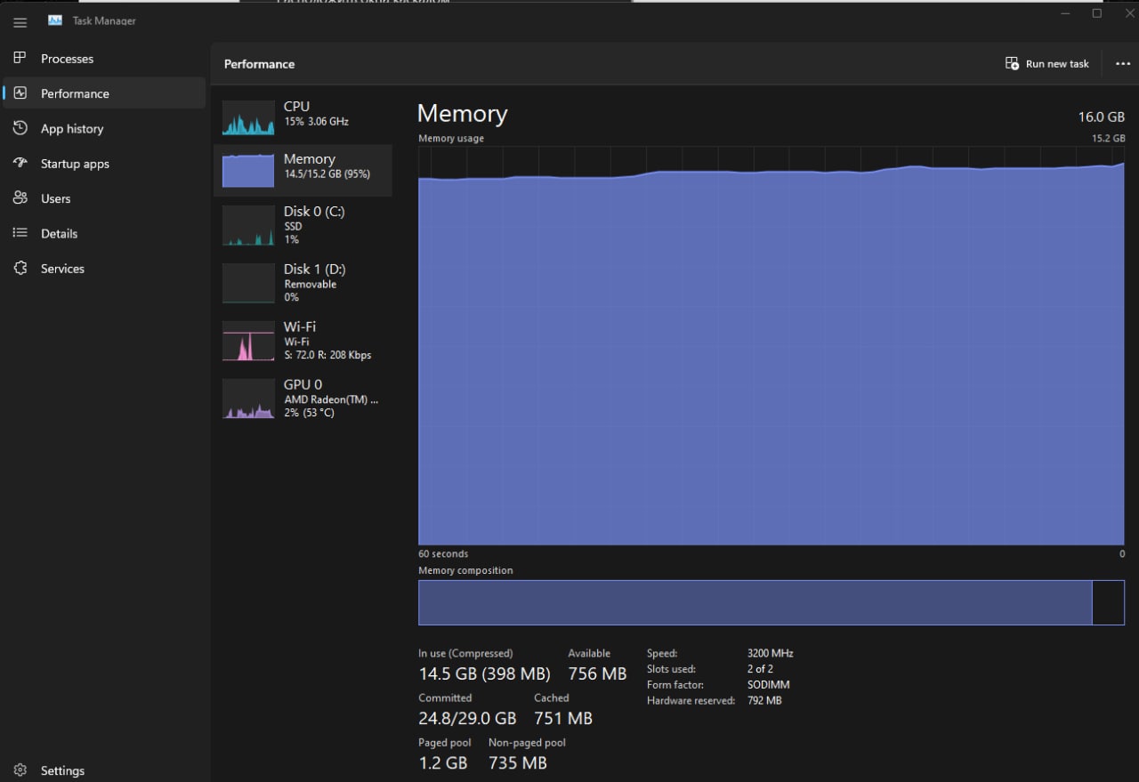The height and width of the screenshot is (782, 1139).
Task: Click the GPU 0 mini graph thumbnail
Action: point(248,399)
